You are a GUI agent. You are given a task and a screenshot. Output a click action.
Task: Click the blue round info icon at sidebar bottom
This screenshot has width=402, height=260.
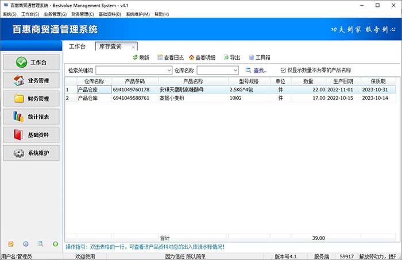coord(26,244)
